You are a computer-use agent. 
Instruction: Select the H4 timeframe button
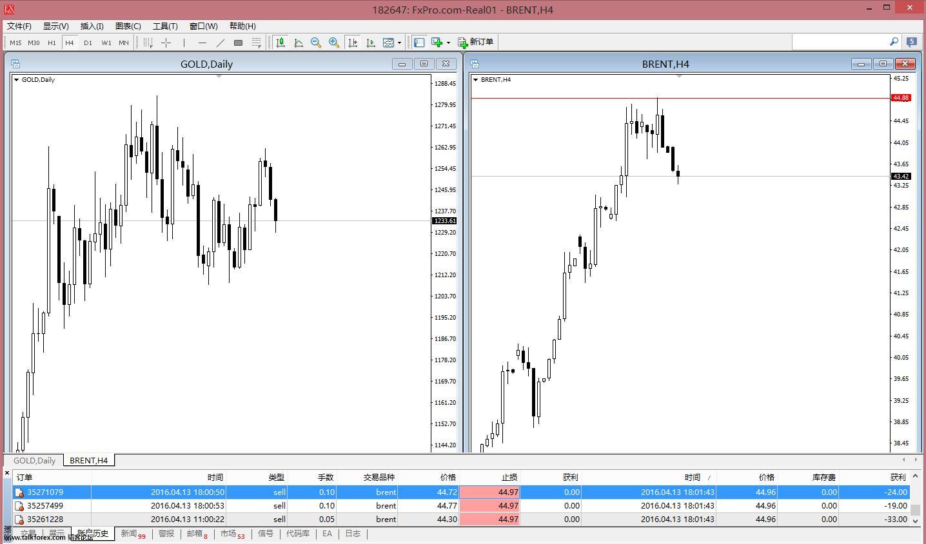coord(70,43)
